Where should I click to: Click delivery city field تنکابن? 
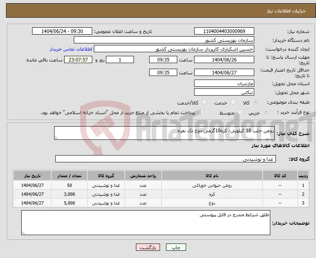click(224, 92)
